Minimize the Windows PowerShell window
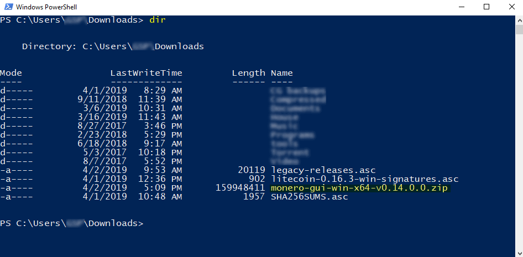 point(462,7)
